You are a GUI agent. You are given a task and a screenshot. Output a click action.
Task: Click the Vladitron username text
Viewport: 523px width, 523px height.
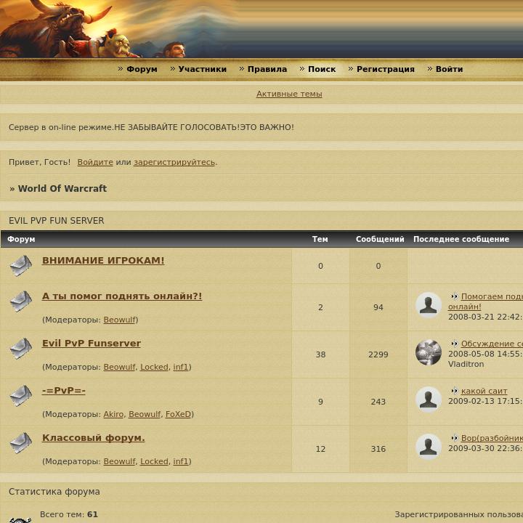(466, 364)
